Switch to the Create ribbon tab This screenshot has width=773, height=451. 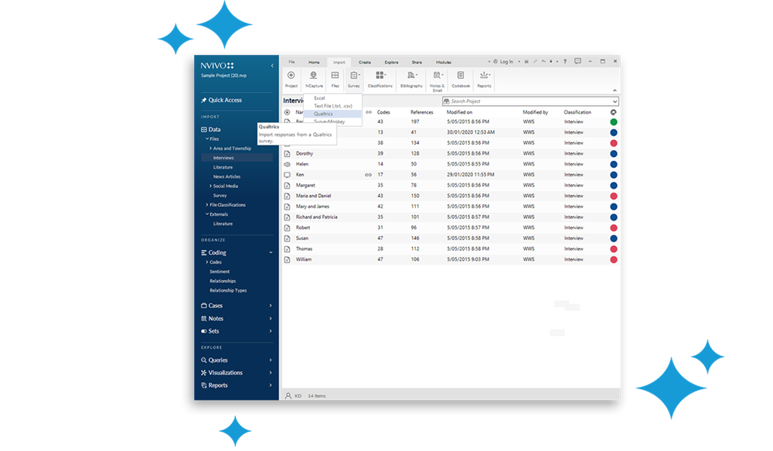(365, 62)
